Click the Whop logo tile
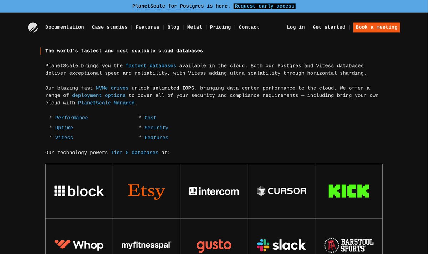 (79, 236)
